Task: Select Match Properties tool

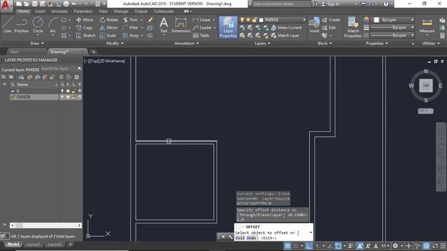Action: pos(353,27)
